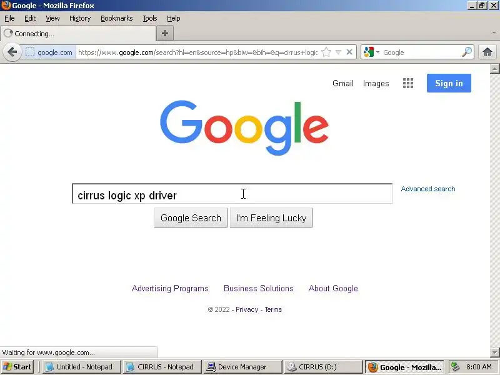Screen dimensions: 500x375
Task: Close the Firefox window
Action: tap(493, 6)
